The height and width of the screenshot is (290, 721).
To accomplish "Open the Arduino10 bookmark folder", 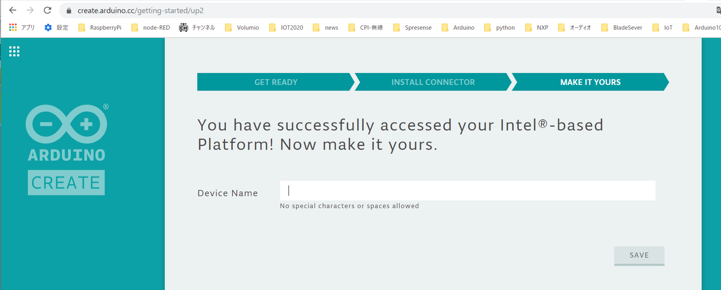I will [x=701, y=27].
